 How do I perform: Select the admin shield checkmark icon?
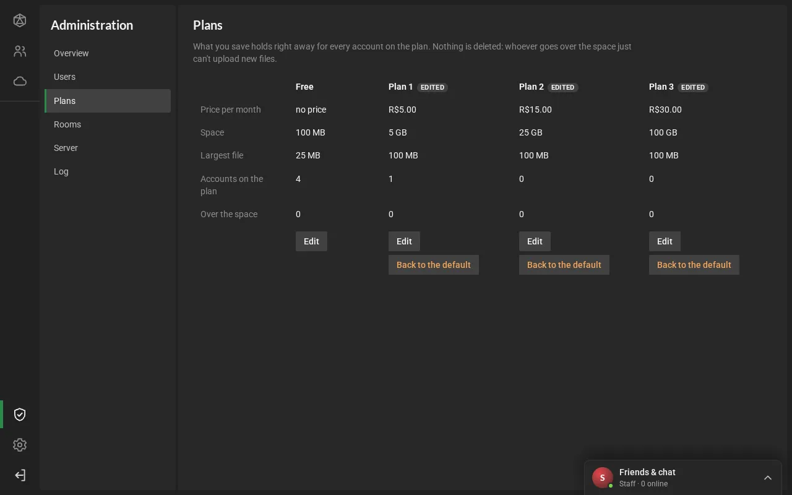pos(20,415)
